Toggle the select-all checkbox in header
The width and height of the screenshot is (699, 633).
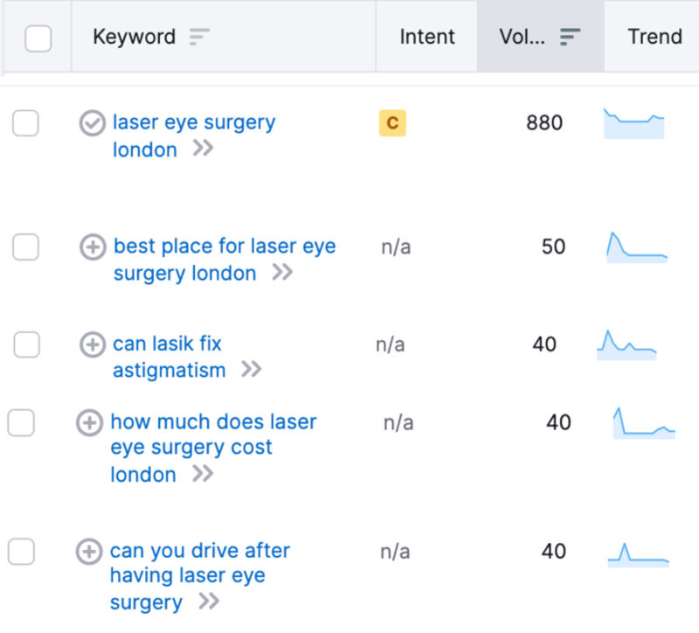pos(38,38)
